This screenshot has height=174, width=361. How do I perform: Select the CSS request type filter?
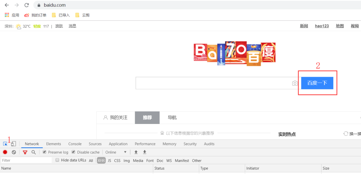117,160
